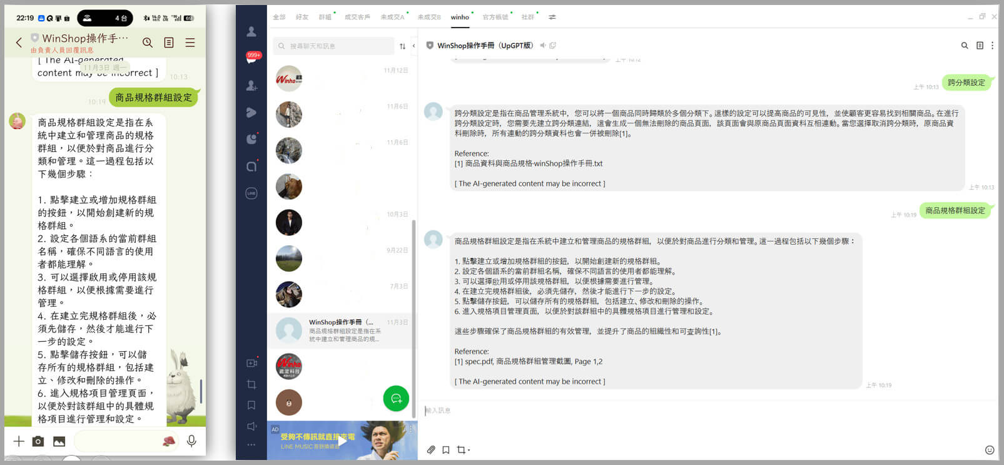Collapse chat list with the left chevron
The image size is (1004, 465).
click(413, 46)
